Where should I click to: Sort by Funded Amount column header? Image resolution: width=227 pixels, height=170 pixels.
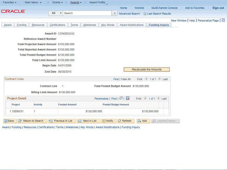coord(67,104)
